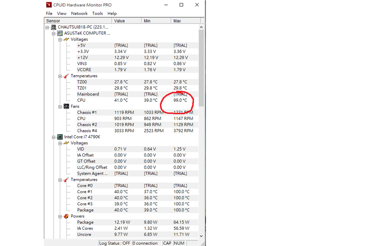Collapse the ASUSTeK Voltages section

pos(60,40)
